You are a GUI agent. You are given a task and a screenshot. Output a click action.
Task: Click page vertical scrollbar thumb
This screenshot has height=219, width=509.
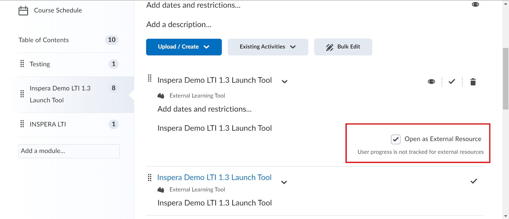coord(506,79)
